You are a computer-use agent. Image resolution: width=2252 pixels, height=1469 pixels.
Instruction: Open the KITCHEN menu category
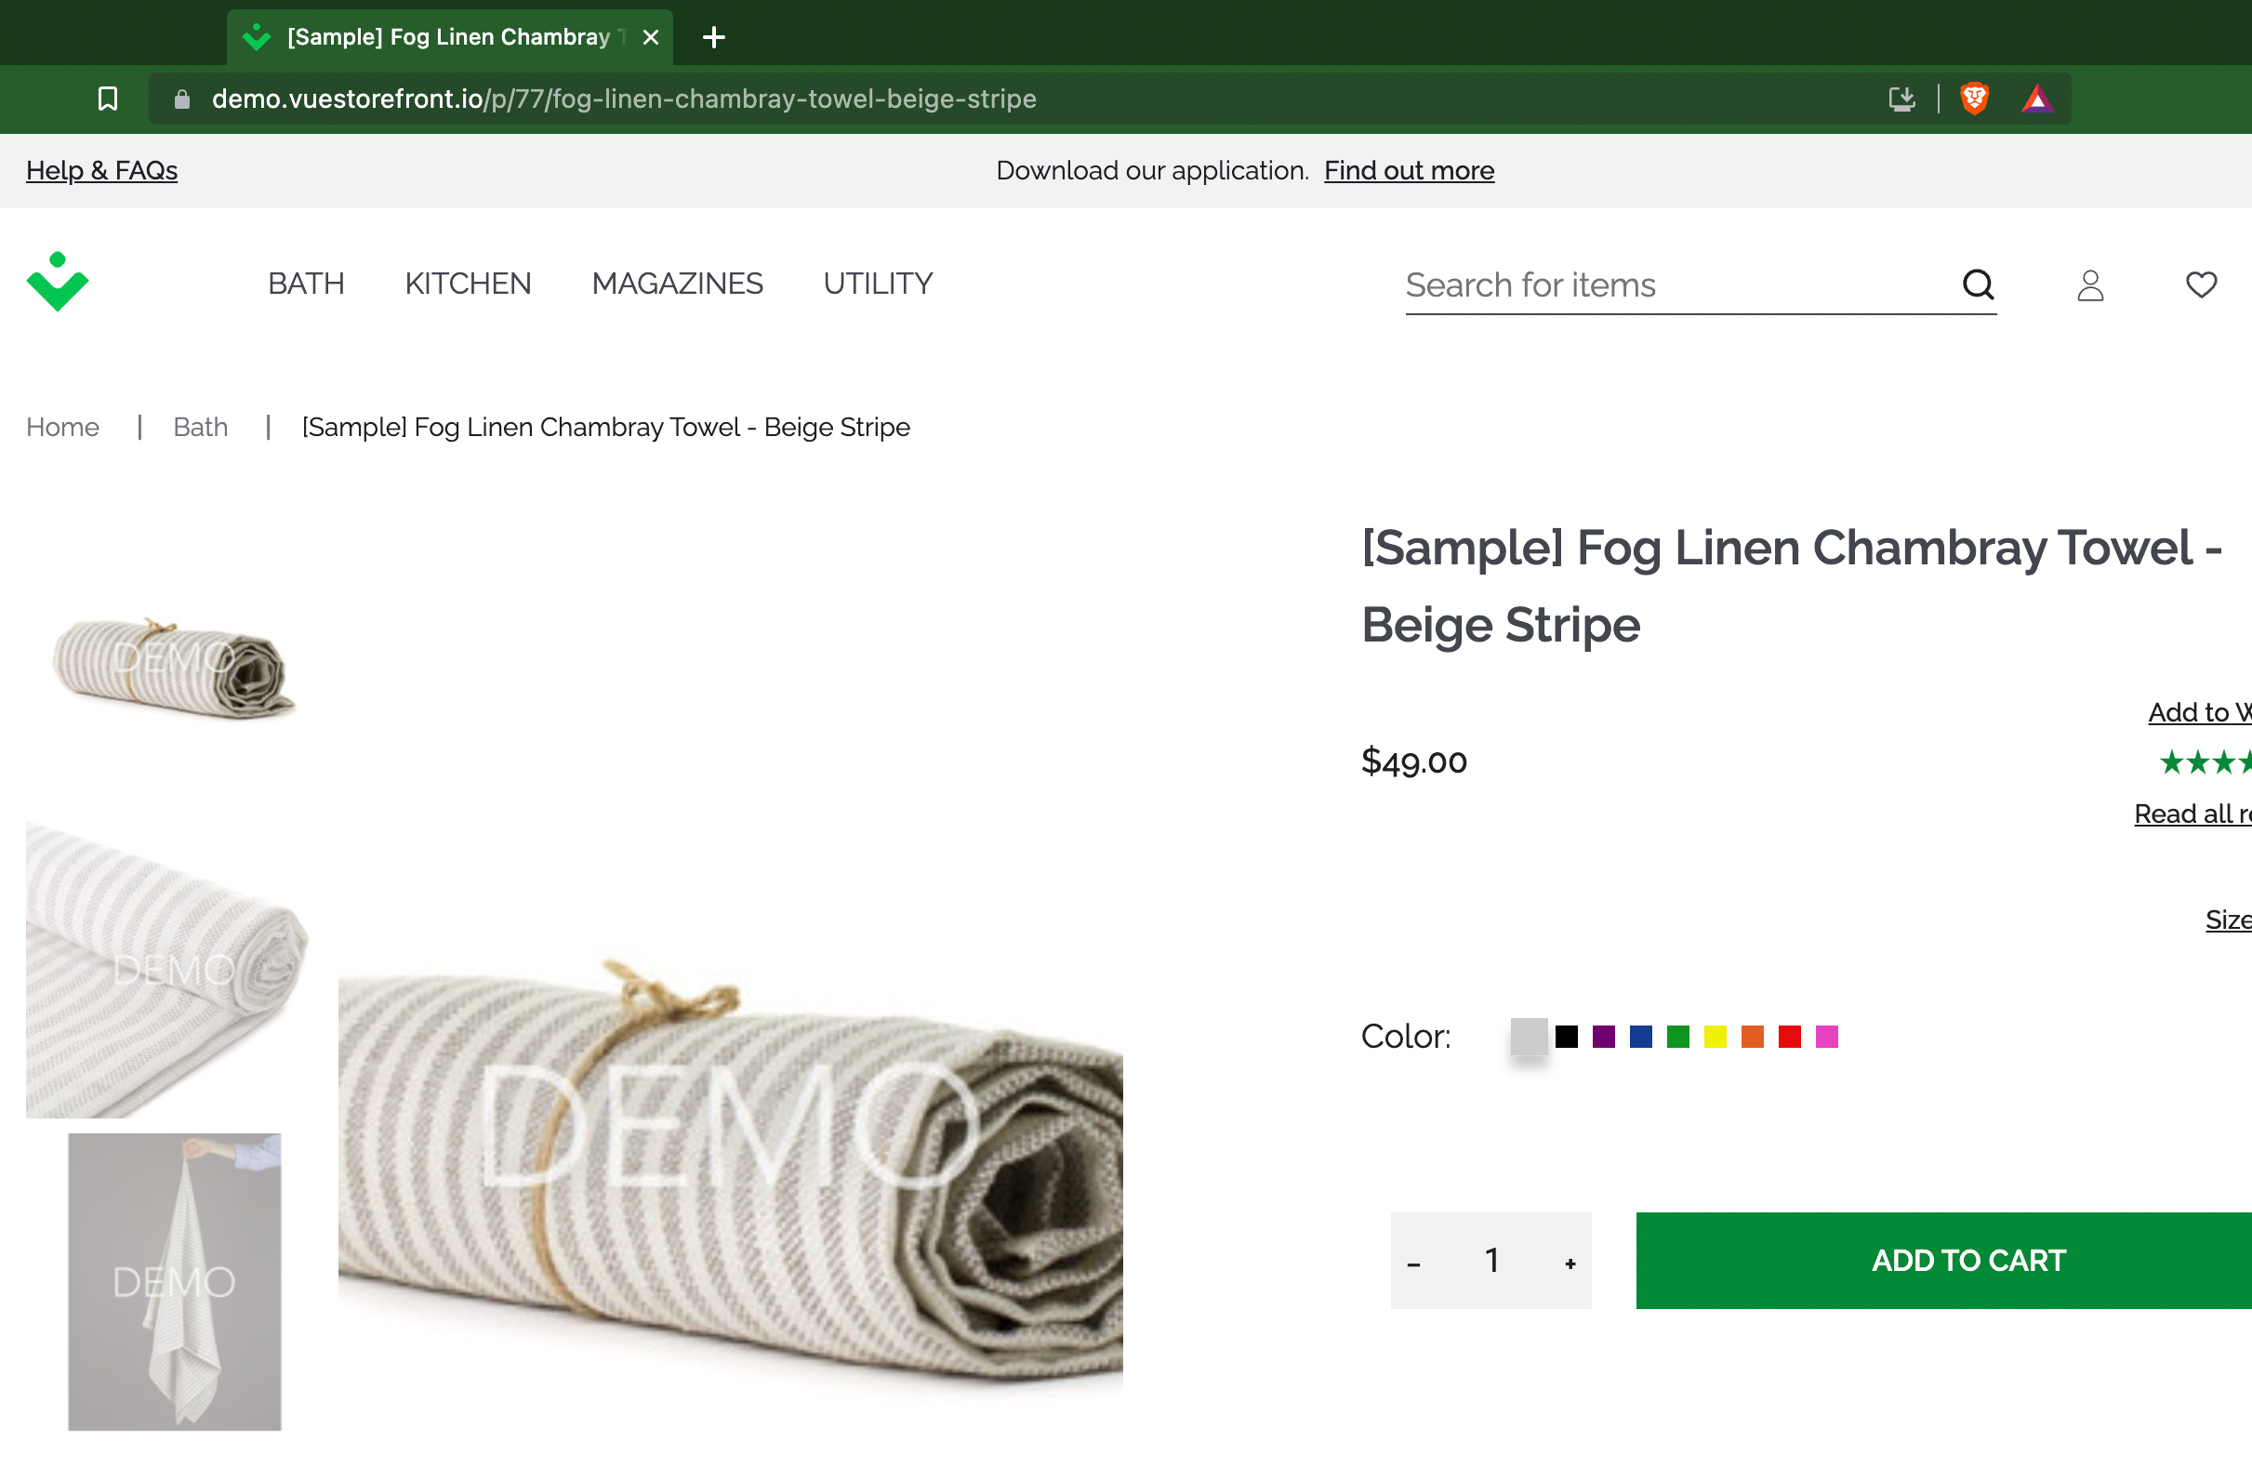(468, 284)
